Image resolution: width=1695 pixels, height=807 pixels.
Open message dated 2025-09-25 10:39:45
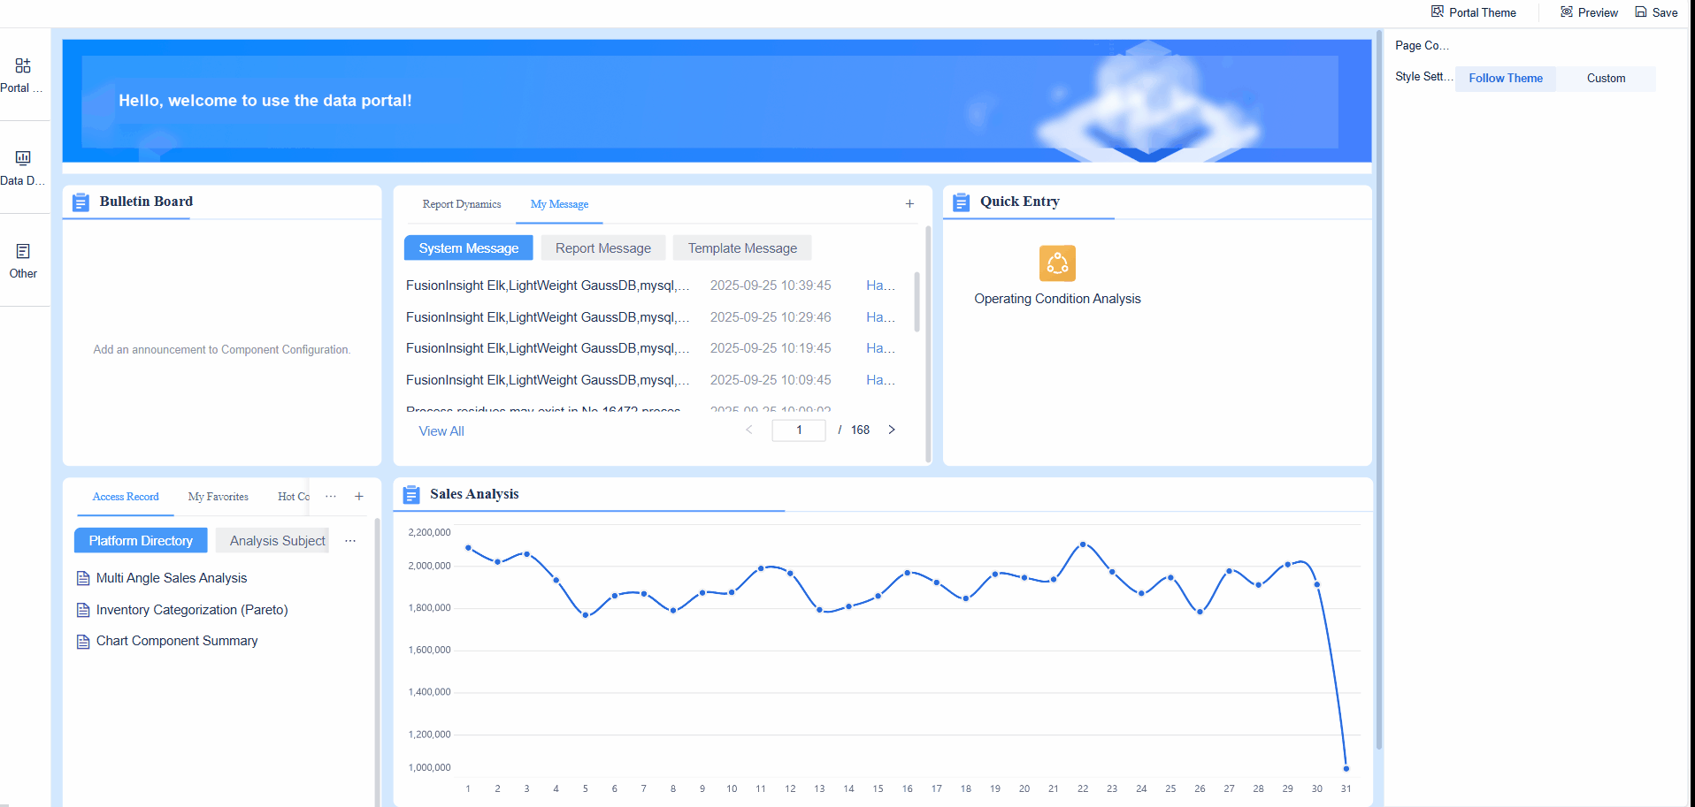(650, 285)
